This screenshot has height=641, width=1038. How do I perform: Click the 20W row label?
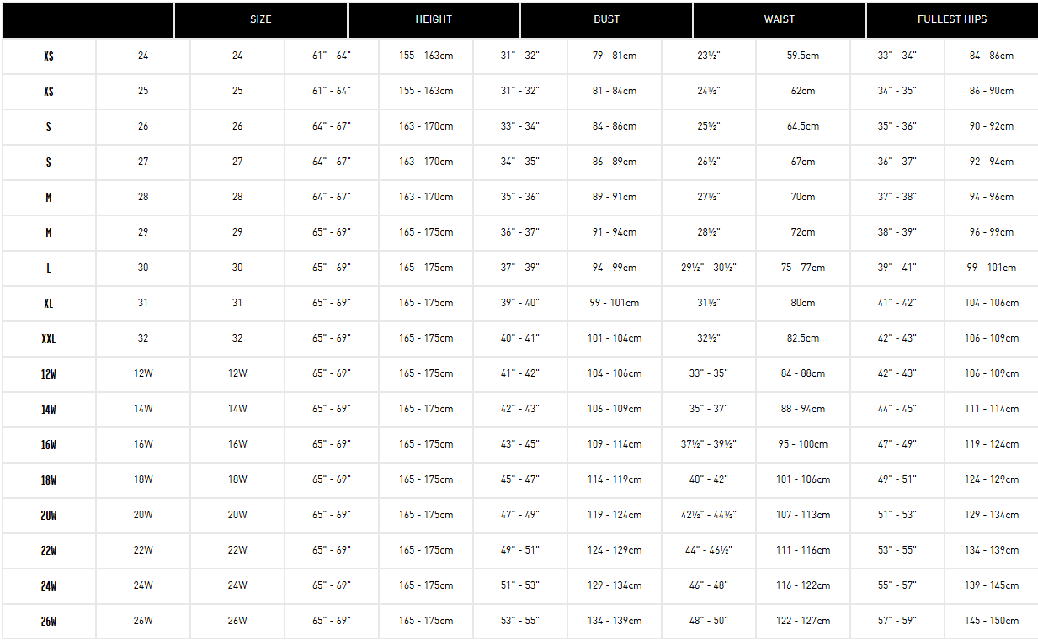49,516
